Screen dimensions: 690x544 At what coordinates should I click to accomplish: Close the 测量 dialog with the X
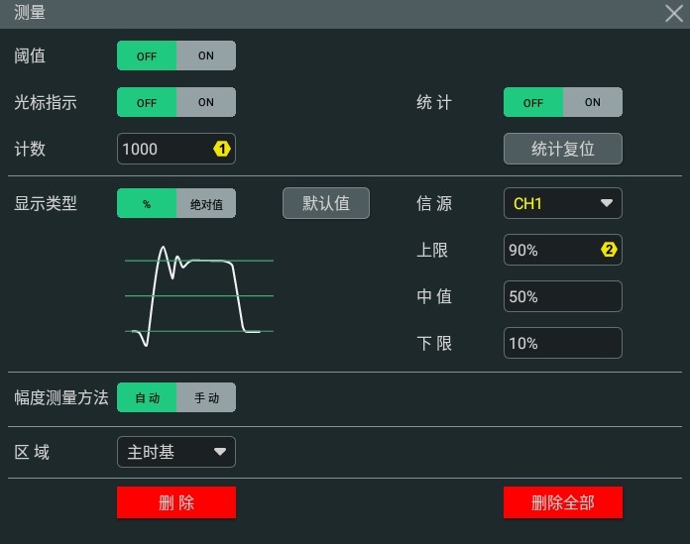click(673, 14)
